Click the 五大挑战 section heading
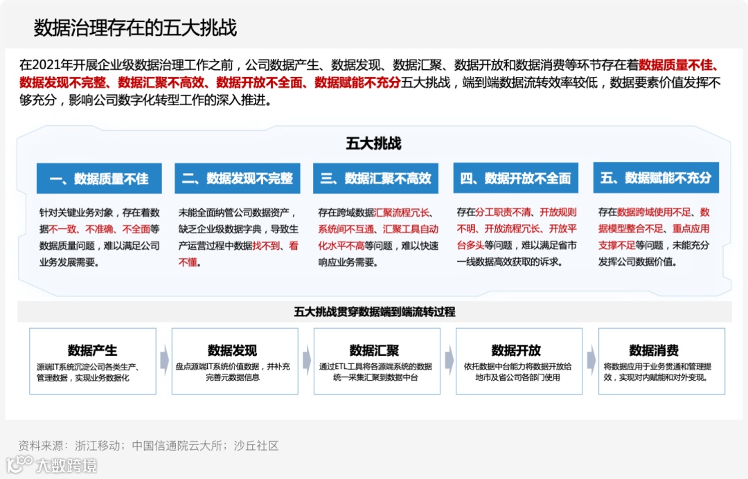748x479 pixels. tap(373, 143)
